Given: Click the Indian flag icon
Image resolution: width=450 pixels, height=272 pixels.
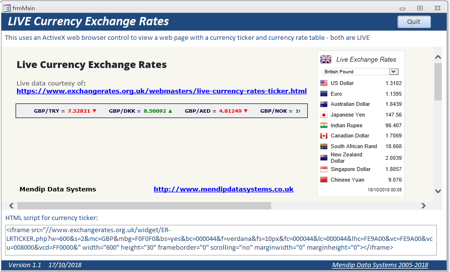Looking at the screenshot, I should pos(324,125).
